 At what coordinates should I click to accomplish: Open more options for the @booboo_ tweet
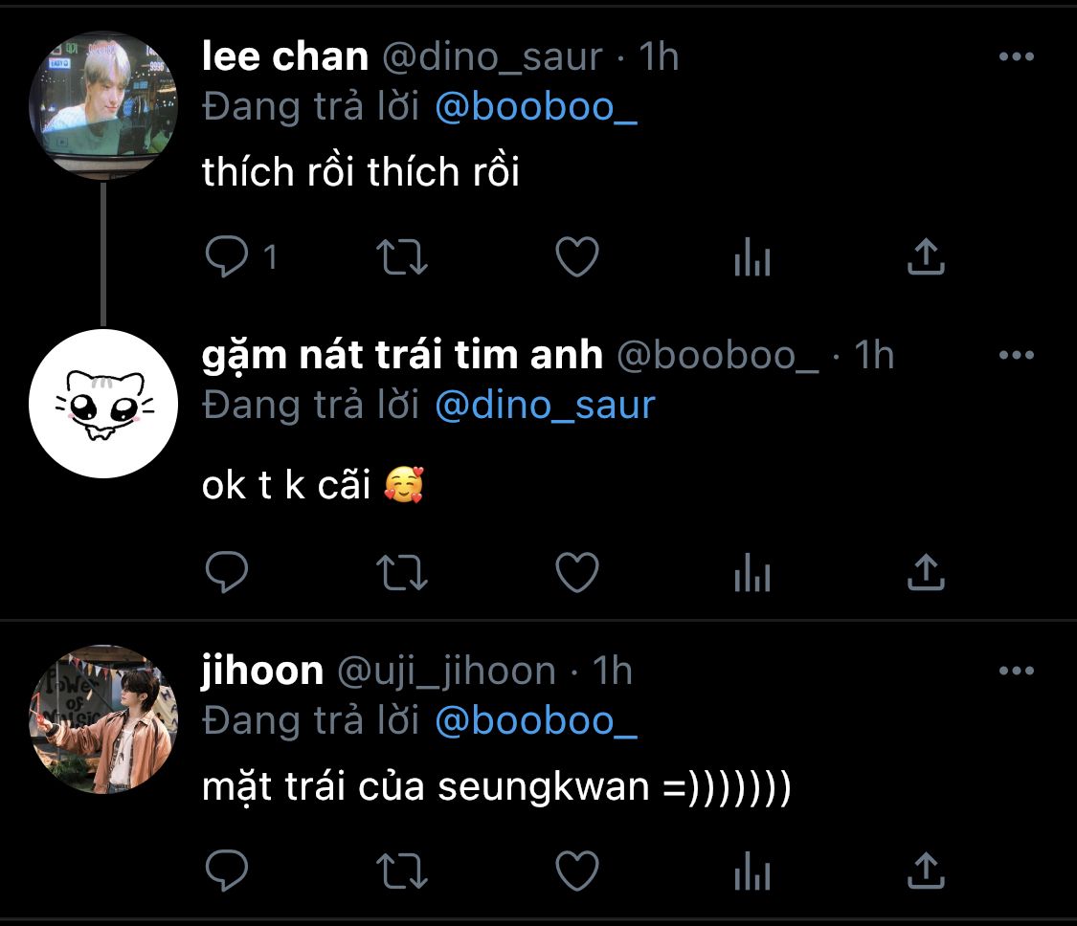point(1017,355)
